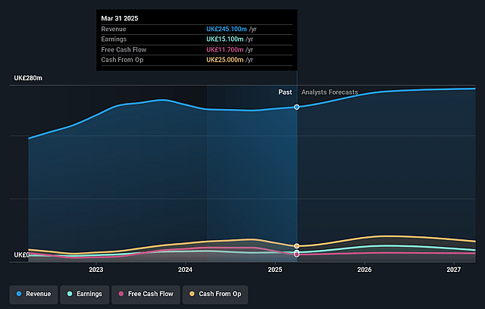Click the orange Cash From Op legend dot
Viewport: 485px width, 309px height.
pos(192,293)
